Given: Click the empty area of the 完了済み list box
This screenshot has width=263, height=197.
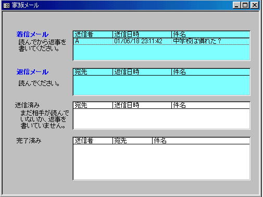Looking at the screenshot, I should 161,162.
